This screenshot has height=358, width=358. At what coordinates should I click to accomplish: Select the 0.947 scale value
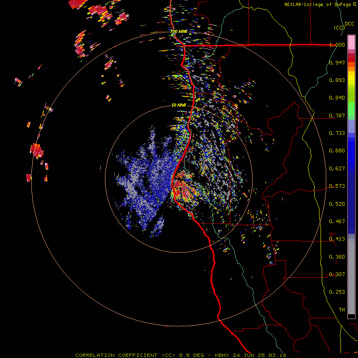click(337, 62)
